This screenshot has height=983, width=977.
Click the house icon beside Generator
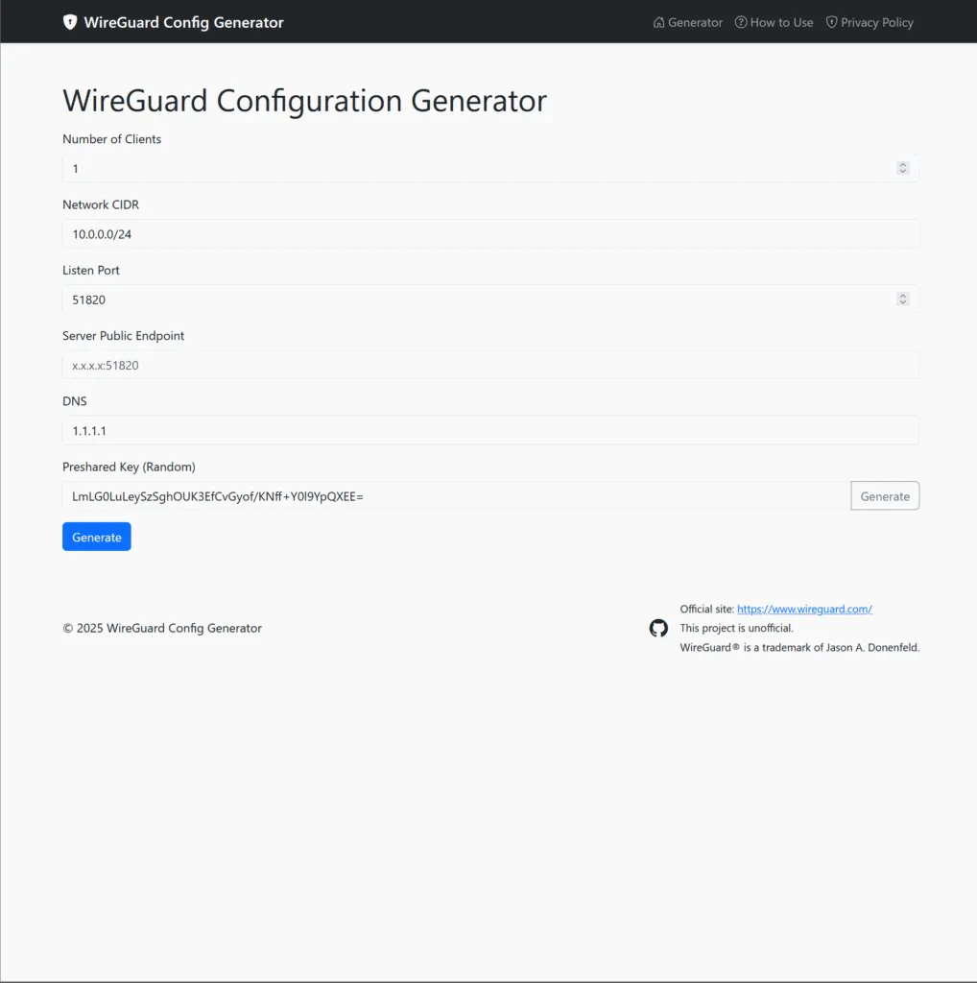click(x=658, y=23)
